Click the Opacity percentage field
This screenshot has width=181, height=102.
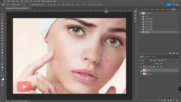(x=161, y=63)
